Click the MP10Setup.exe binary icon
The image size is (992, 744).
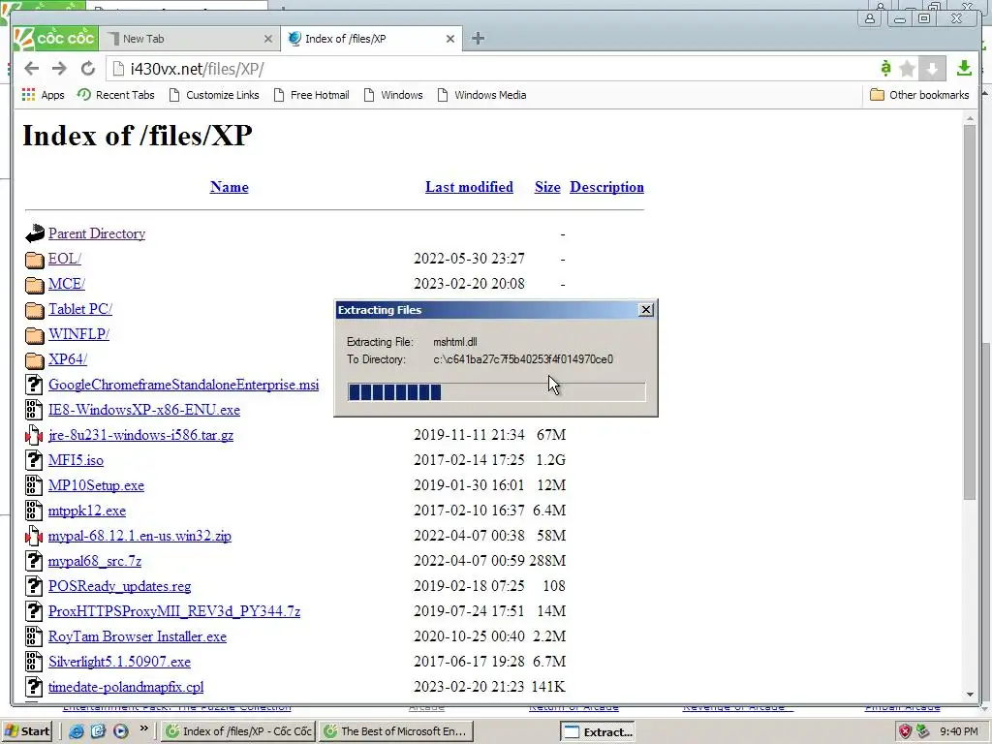coord(34,485)
